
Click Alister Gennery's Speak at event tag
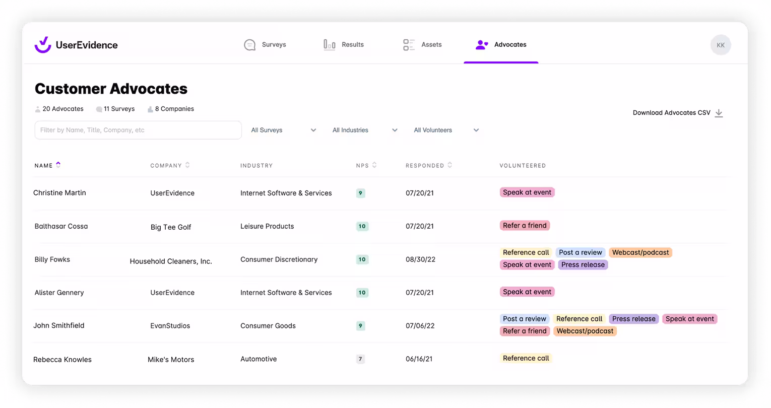[x=527, y=292]
